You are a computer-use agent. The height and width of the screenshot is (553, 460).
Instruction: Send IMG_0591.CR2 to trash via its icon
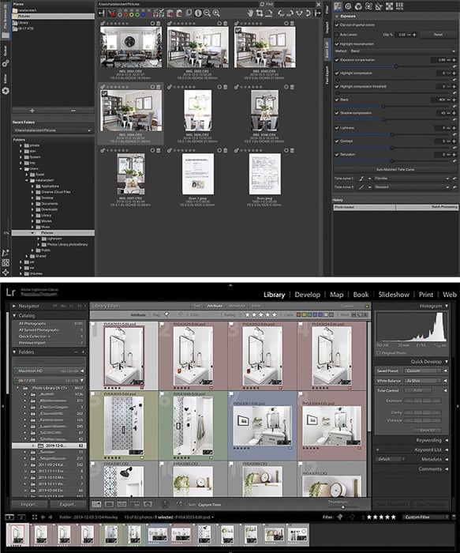click(159, 23)
